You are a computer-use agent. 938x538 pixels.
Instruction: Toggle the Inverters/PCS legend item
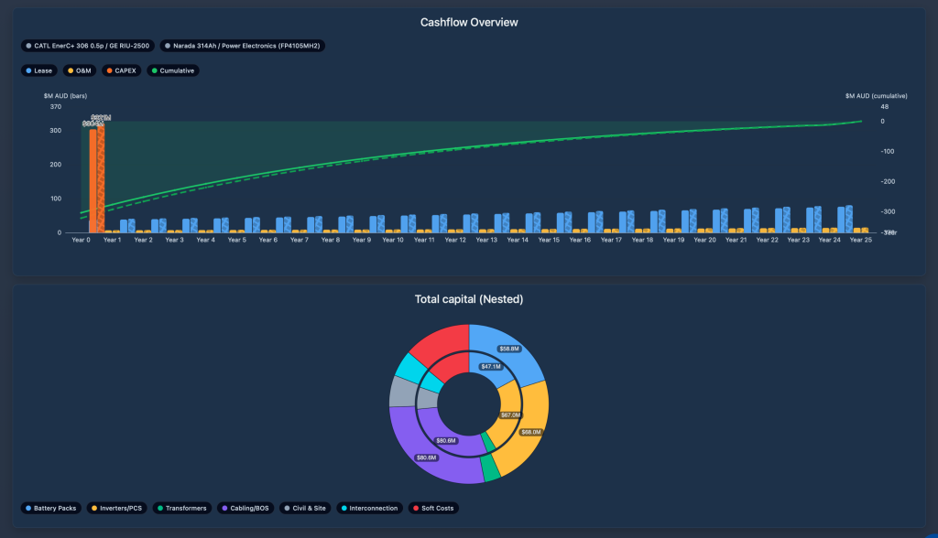point(119,508)
